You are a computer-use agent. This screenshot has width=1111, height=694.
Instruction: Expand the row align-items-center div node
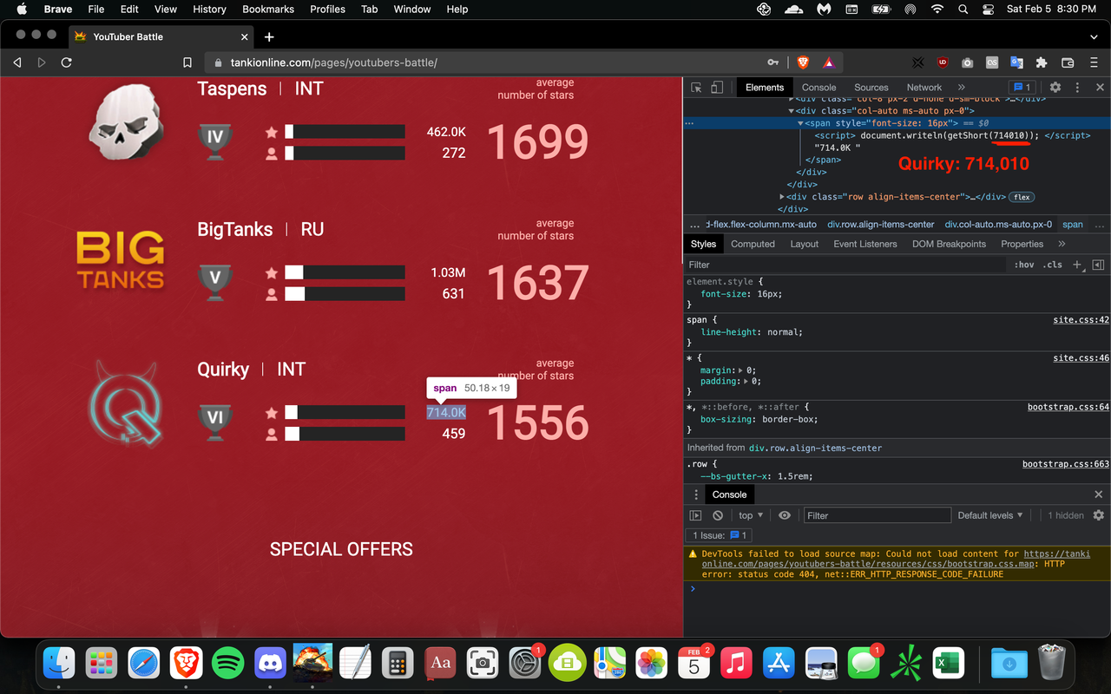click(782, 197)
